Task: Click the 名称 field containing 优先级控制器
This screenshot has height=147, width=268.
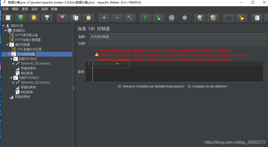Action: pos(178,37)
